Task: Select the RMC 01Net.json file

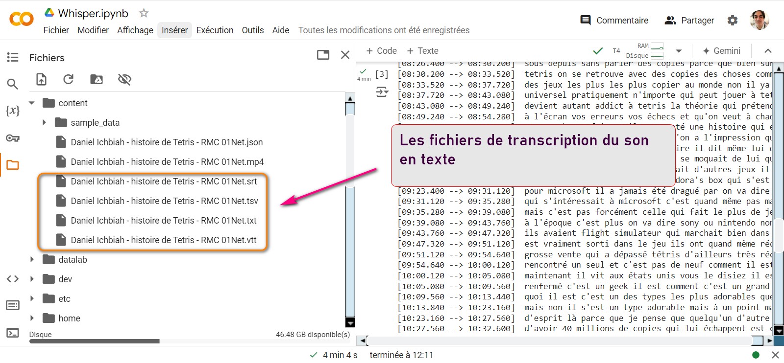Action: 167,142
